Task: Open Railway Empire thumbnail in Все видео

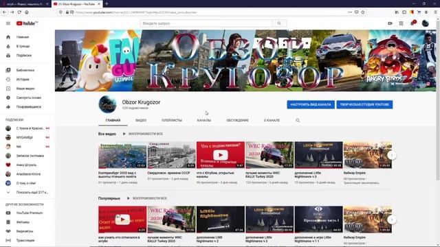Action: (368, 155)
